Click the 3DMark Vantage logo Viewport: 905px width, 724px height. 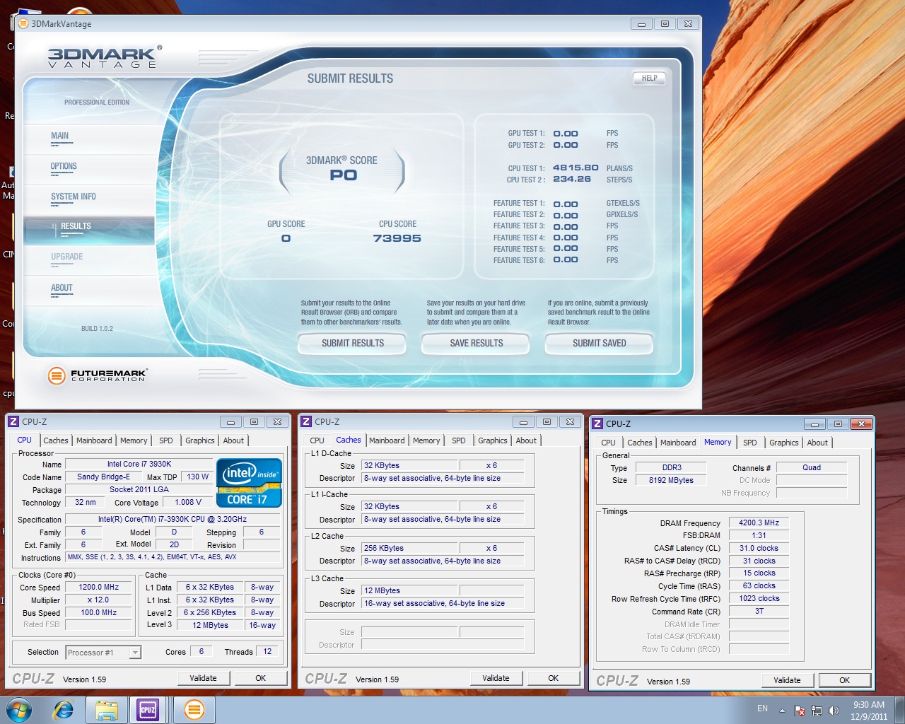[105, 57]
